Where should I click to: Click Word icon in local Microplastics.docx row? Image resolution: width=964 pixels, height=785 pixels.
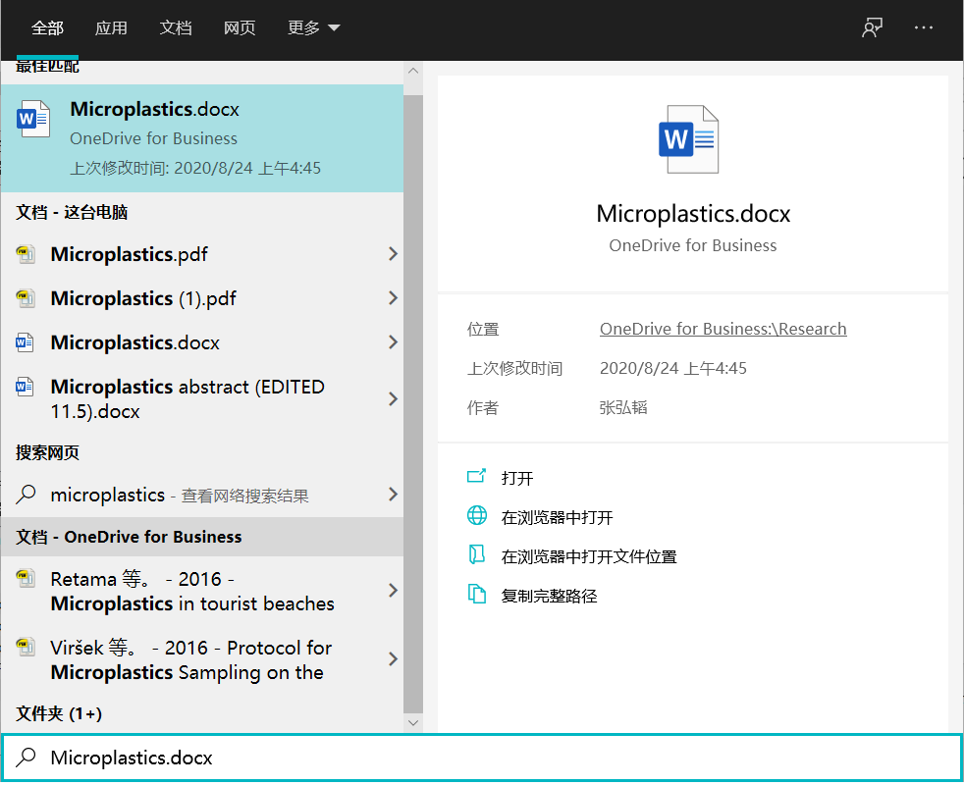pos(25,342)
